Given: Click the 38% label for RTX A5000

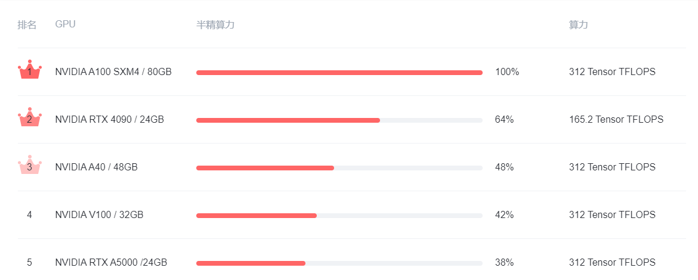Looking at the screenshot, I should pyautogui.click(x=504, y=263).
